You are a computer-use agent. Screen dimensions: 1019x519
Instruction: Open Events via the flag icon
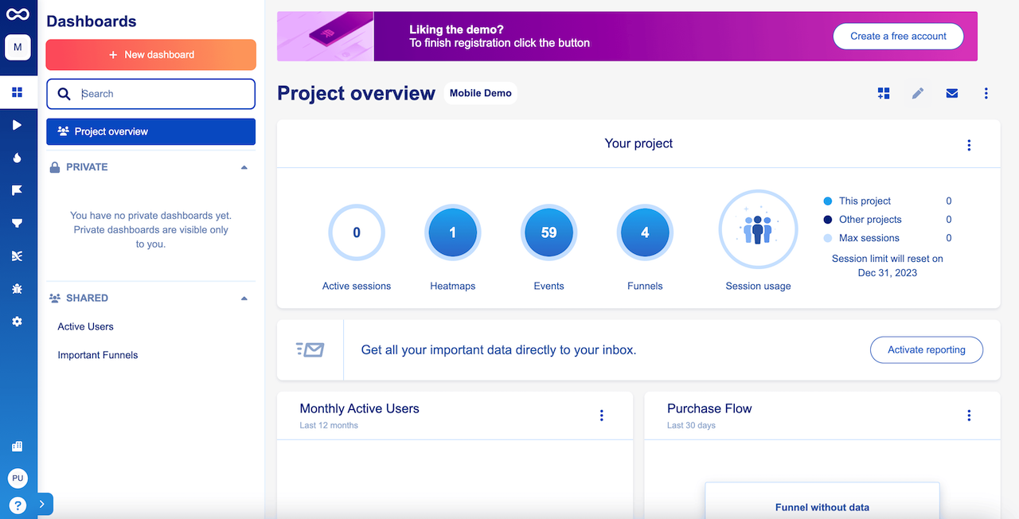click(x=18, y=189)
